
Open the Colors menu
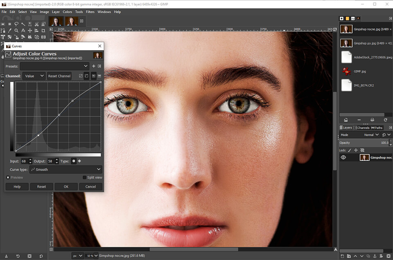[x=67, y=11]
